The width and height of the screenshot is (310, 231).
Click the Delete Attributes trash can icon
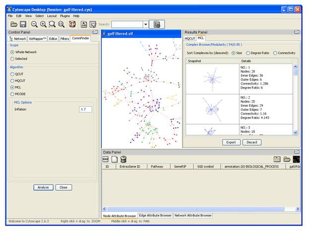123,159
